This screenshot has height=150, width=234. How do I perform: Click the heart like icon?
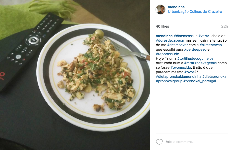[x=159, y=142]
